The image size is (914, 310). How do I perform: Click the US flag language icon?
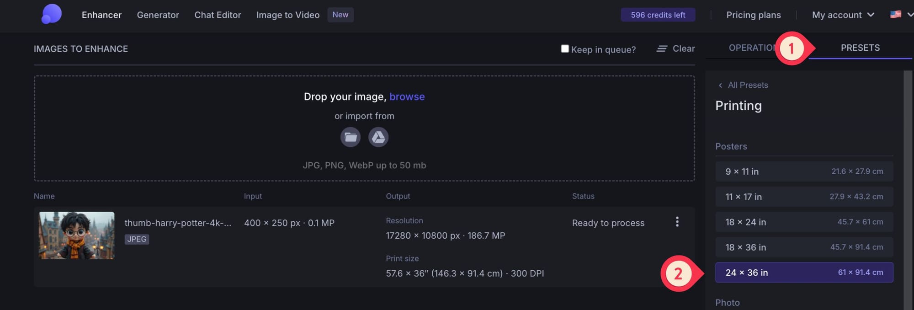click(x=895, y=15)
